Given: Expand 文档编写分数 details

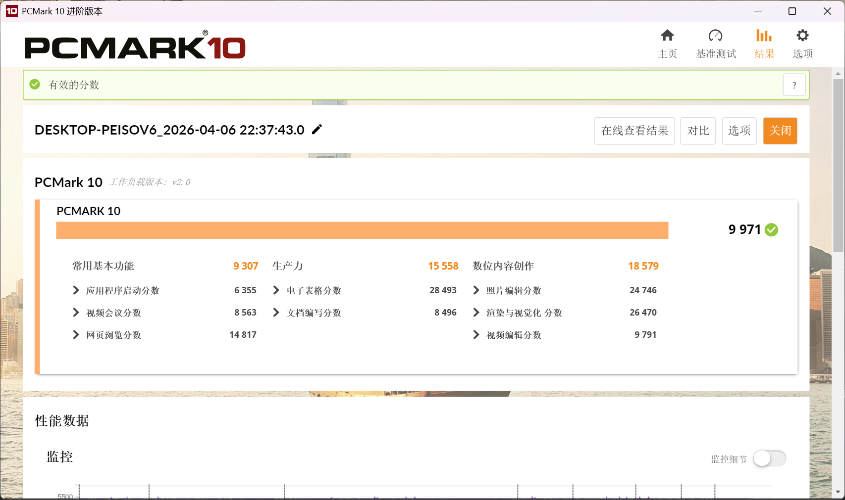Looking at the screenshot, I should 276,313.
